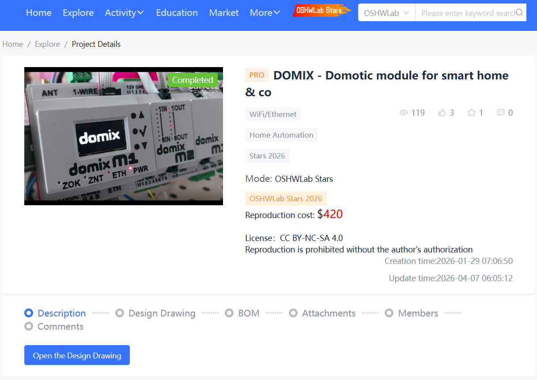537x380 pixels.
Task: Click the thumbs-up like icon
Action: pos(442,113)
